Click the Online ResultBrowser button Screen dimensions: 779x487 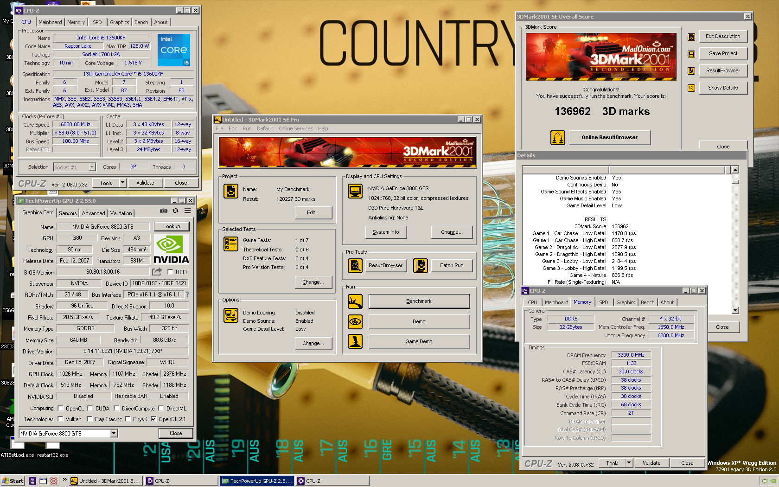tap(609, 138)
